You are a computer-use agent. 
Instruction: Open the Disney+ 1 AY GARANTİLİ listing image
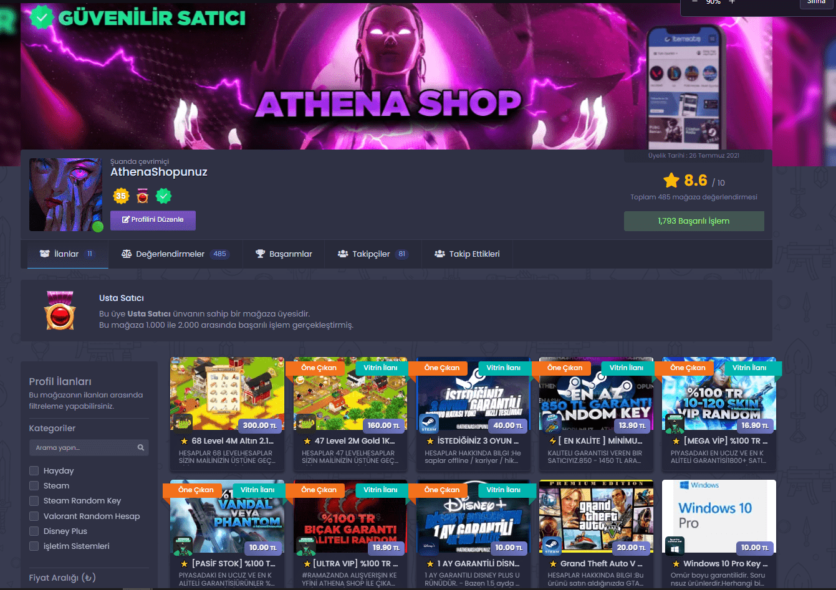473,517
